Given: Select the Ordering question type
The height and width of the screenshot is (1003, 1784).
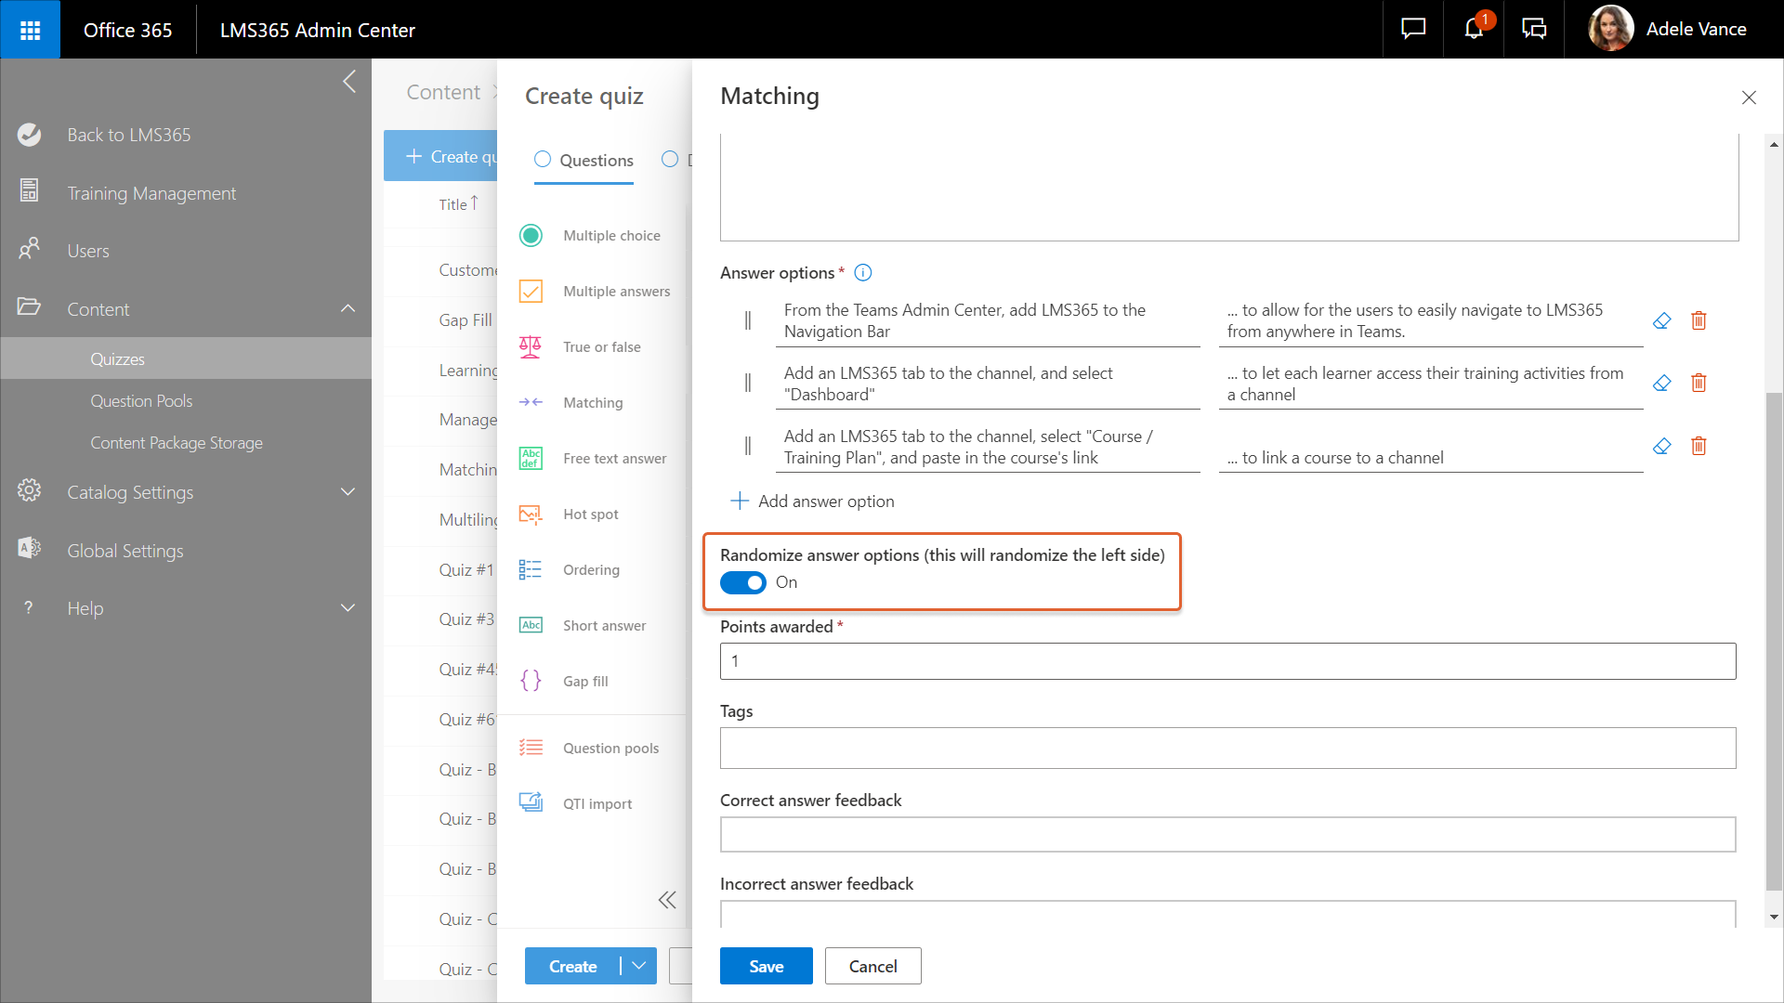Looking at the screenshot, I should coord(590,570).
